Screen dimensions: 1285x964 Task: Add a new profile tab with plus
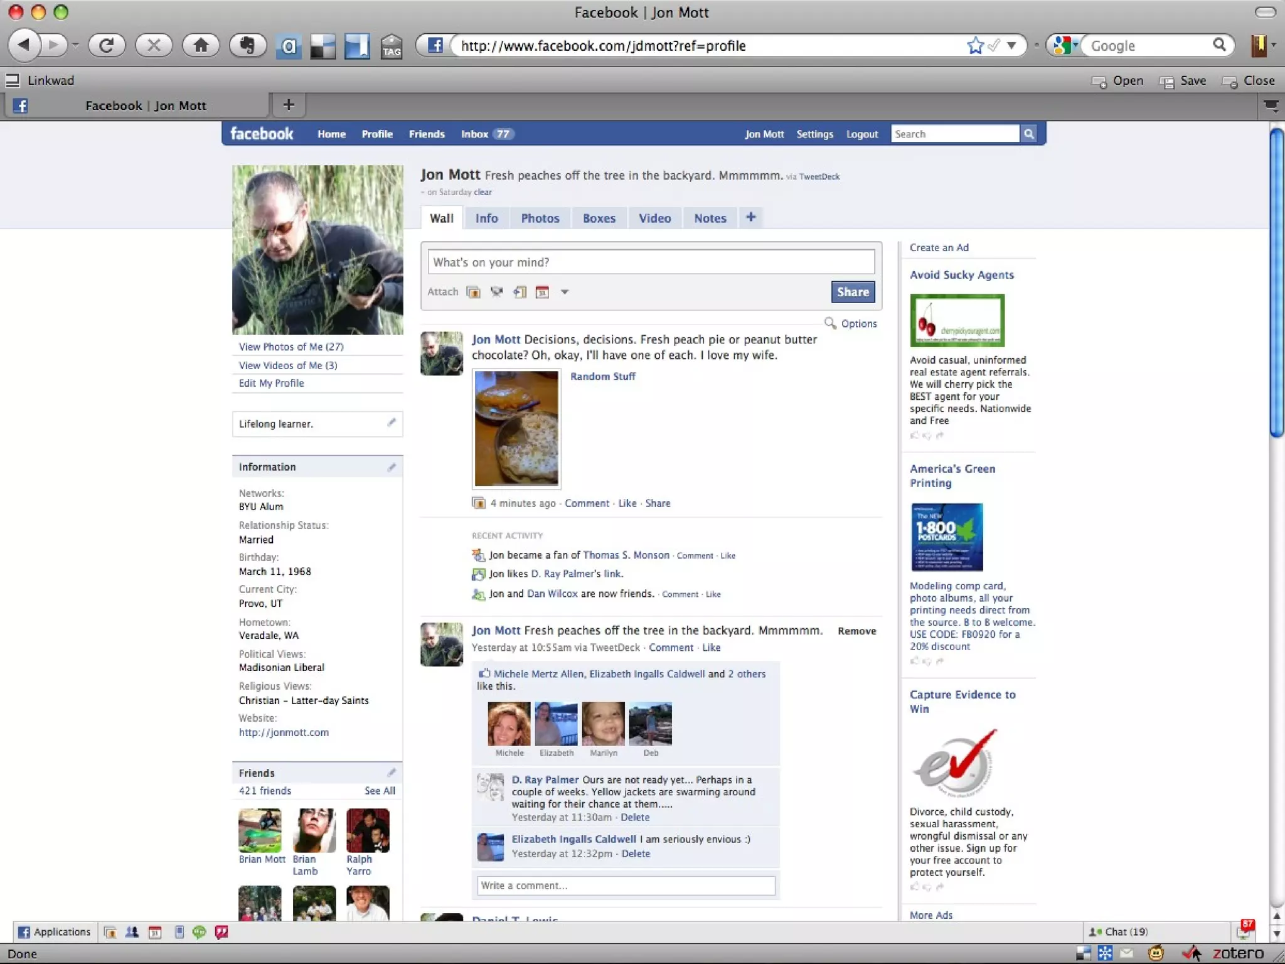pos(750,217)
